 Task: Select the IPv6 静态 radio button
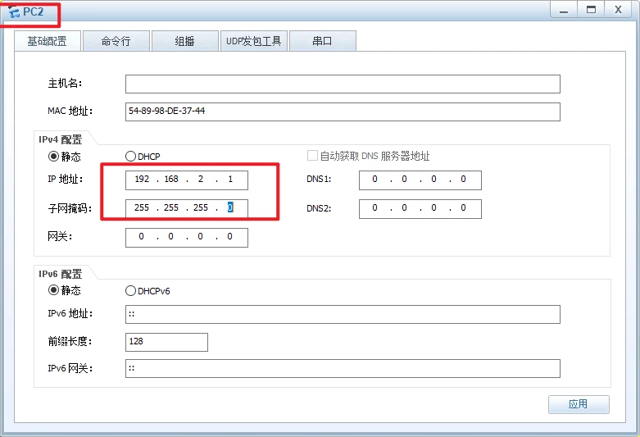[x=54, y=290]
